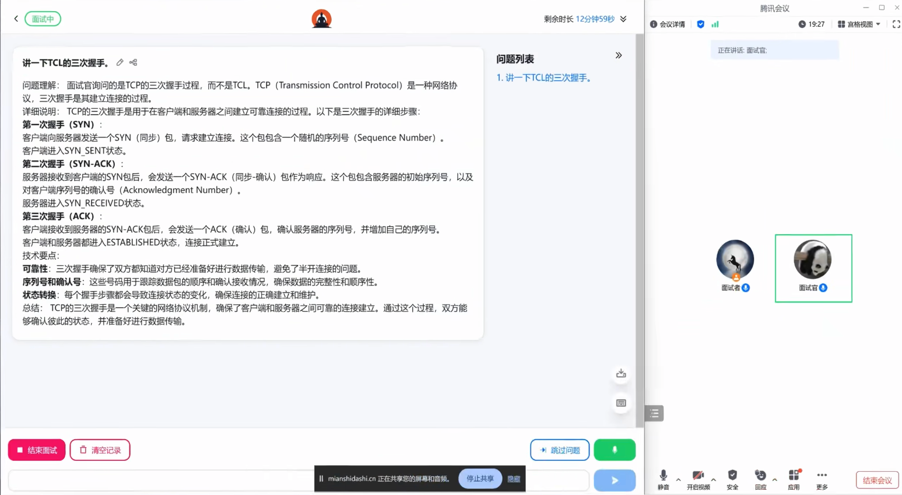Open the 宫格视图 layout dropdown

858,24
